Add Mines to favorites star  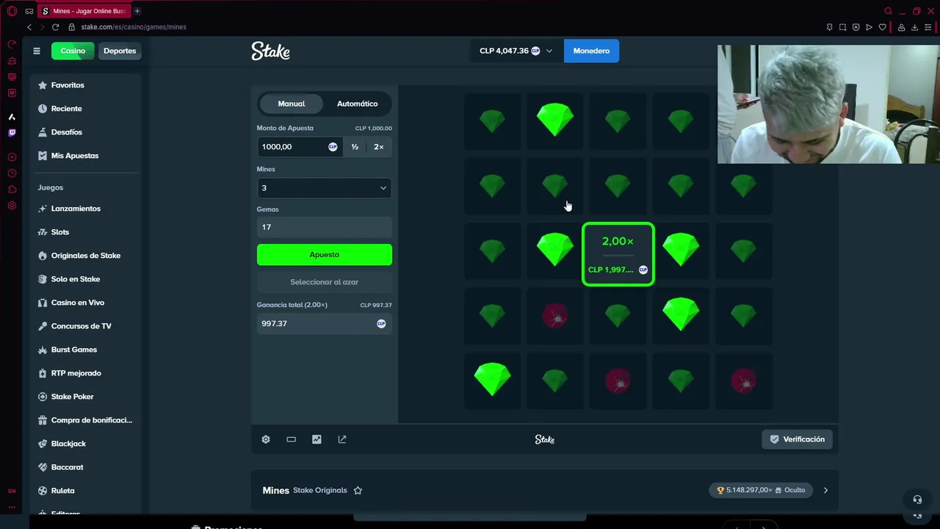tap(358, 490)
